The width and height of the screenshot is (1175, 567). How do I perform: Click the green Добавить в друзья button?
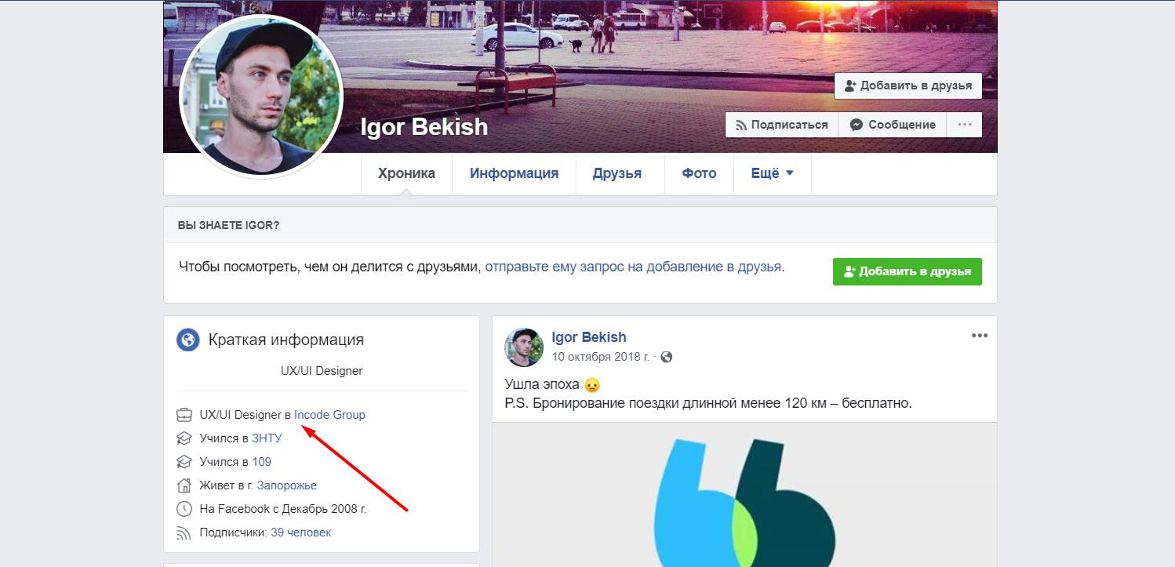908,271
